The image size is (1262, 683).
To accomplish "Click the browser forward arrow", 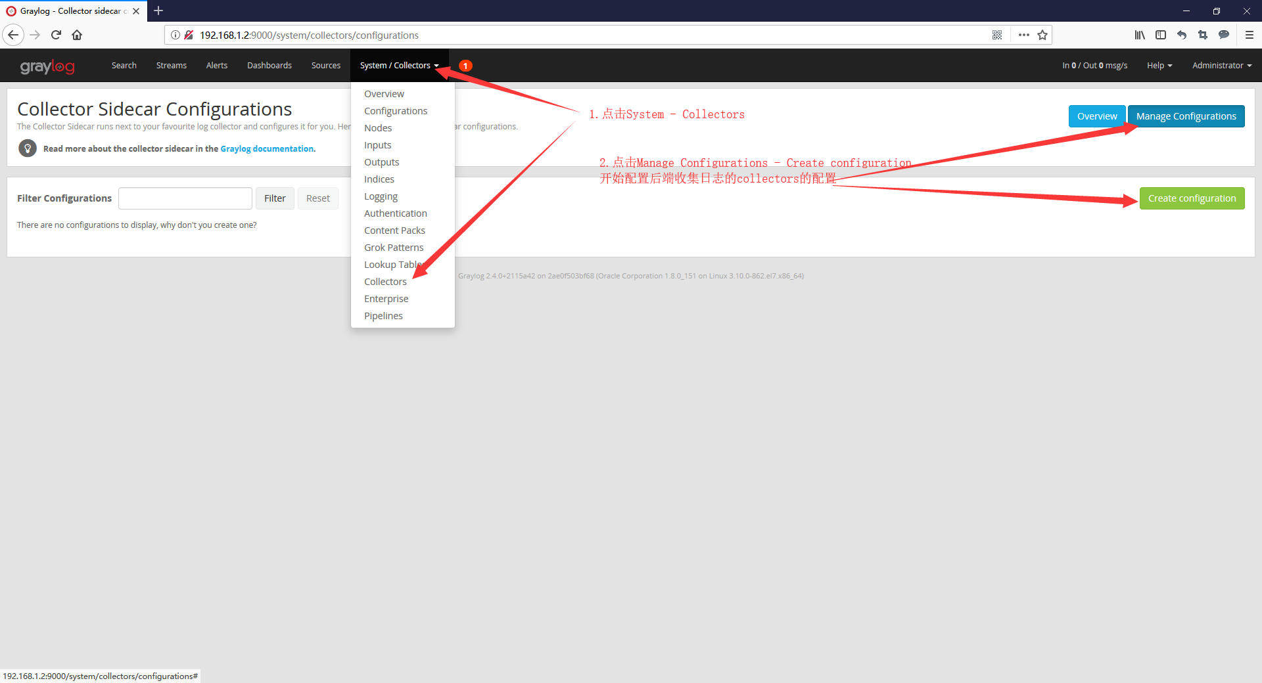I will pos(35,35).
